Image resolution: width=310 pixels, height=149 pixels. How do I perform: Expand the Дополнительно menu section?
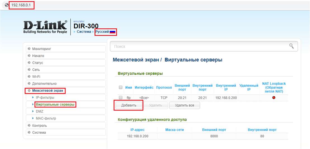(44, 84)
